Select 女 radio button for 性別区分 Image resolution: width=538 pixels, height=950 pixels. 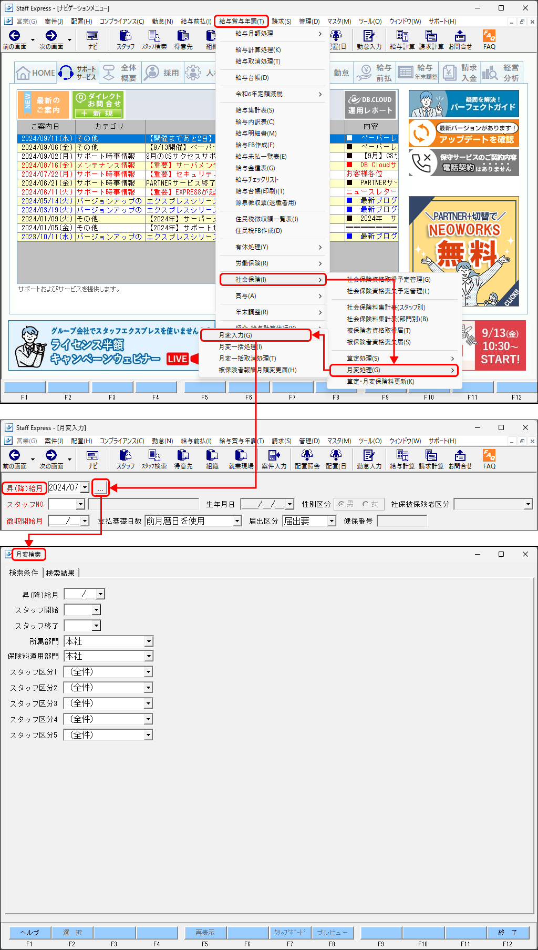pos(366,504)
